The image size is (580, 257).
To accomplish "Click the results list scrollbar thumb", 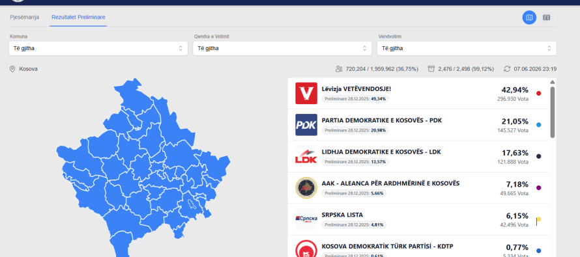I will tap(553, 113).
